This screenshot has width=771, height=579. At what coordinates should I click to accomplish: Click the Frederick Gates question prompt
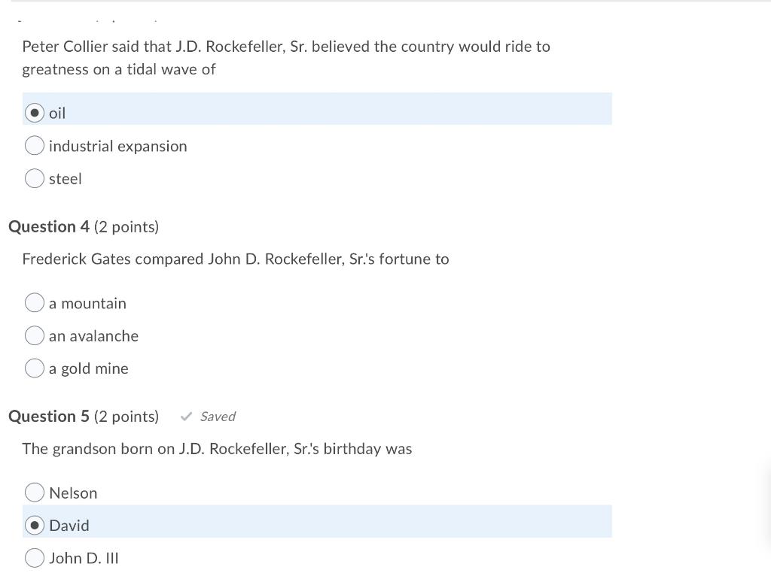tap(236, 259)
